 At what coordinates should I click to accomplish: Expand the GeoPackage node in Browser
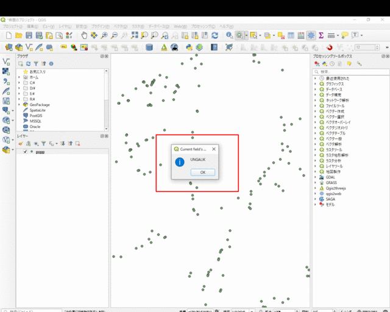point(19,104)
